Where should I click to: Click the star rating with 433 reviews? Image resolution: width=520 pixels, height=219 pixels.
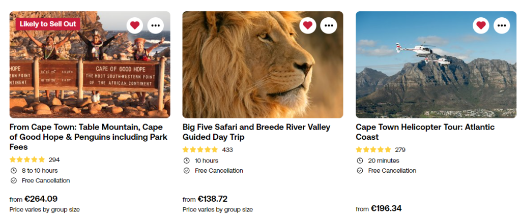[x=200, y=150]
